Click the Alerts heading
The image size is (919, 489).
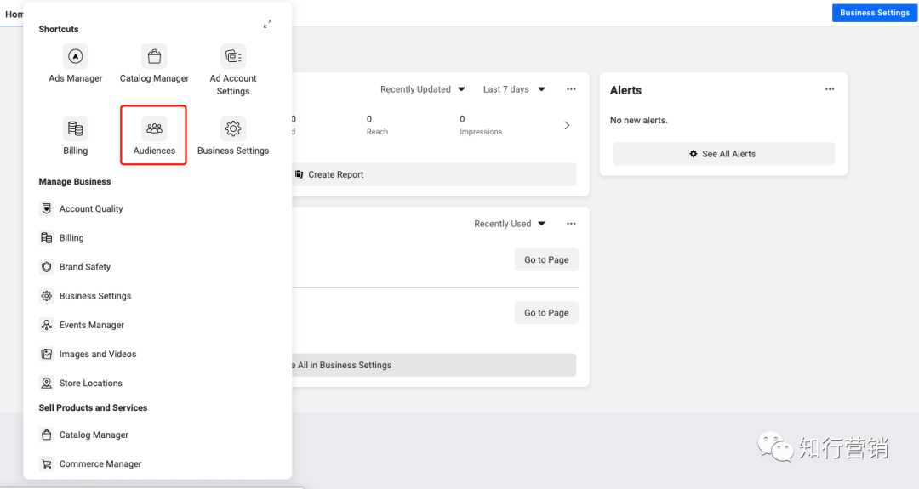point(625,90)
